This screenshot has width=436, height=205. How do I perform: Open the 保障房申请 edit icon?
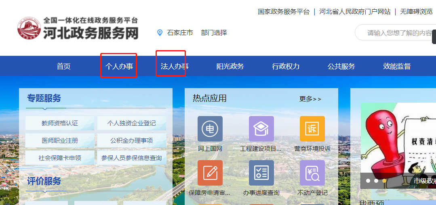(x=210, y=173)
